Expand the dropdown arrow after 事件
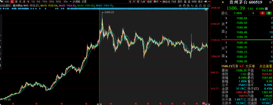 click(x=161, y=2)
